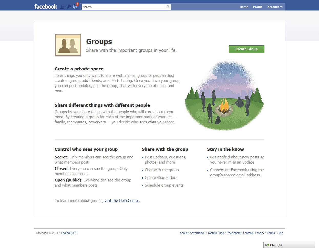Viewport: 319px width, 248px height.
Task: Click "Get notified about new posts" bullet
Action: point(237,160)
